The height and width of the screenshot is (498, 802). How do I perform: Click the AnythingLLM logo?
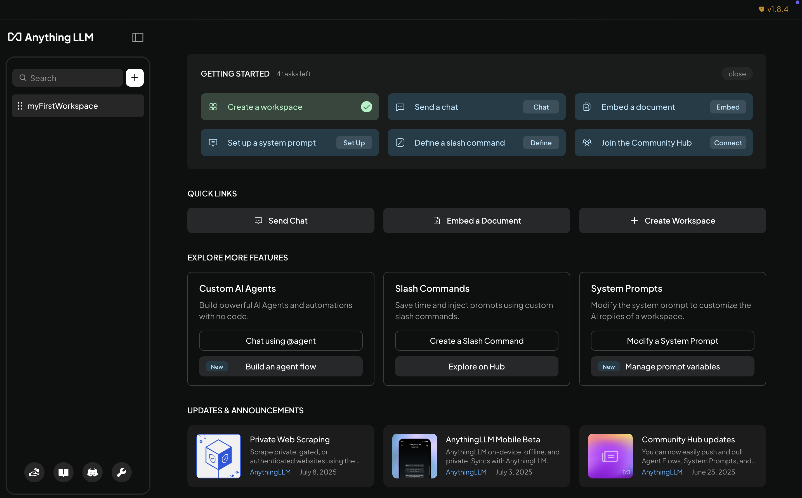[x=51, y=37]
